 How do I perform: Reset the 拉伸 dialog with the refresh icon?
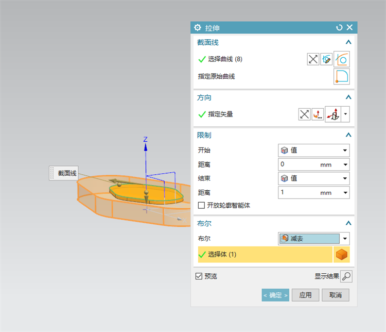click(339, 28)
